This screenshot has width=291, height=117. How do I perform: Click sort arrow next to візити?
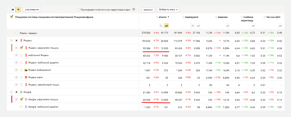(x=168, y=17)
